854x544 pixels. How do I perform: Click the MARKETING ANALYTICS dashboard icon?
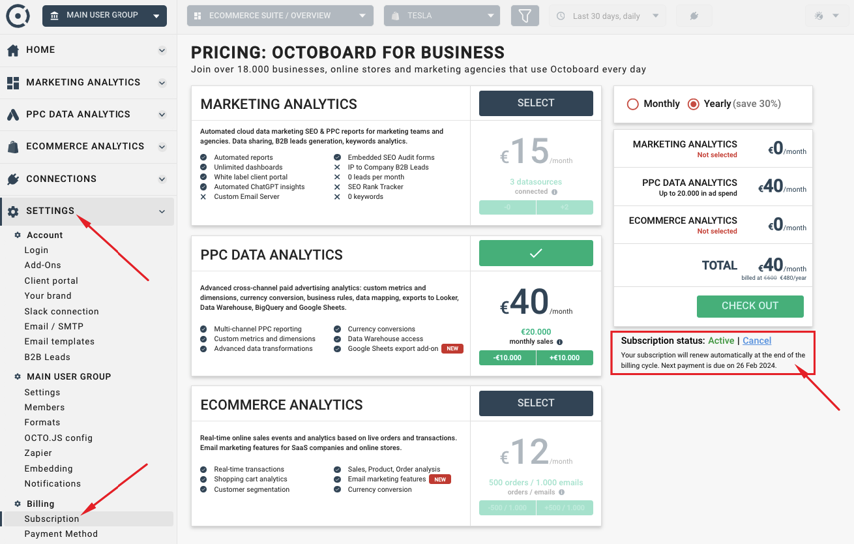coord(13,83)
